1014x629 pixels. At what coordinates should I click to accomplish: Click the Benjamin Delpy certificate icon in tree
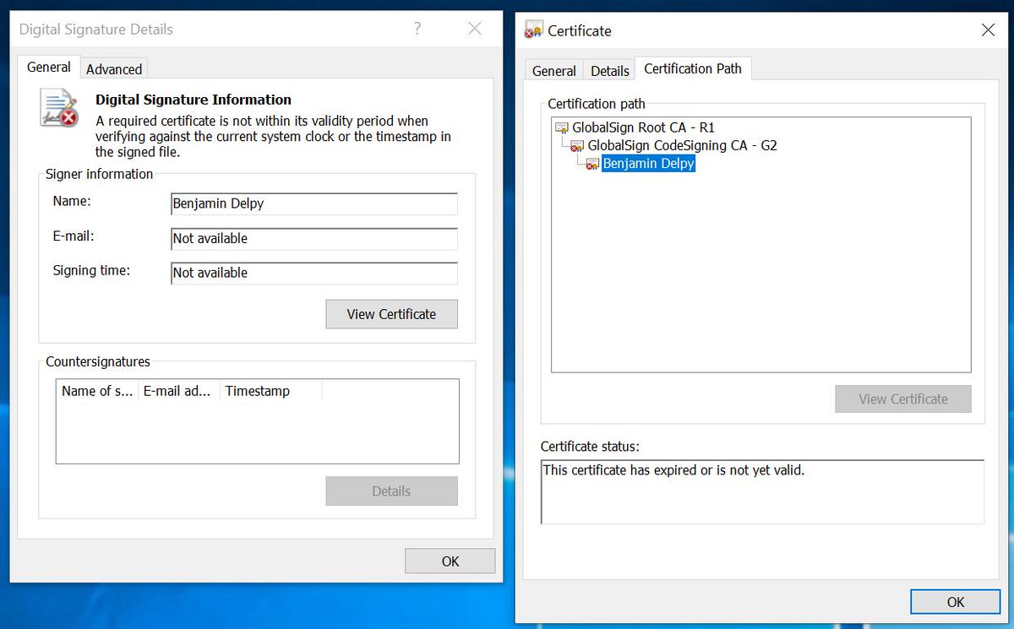593,164
